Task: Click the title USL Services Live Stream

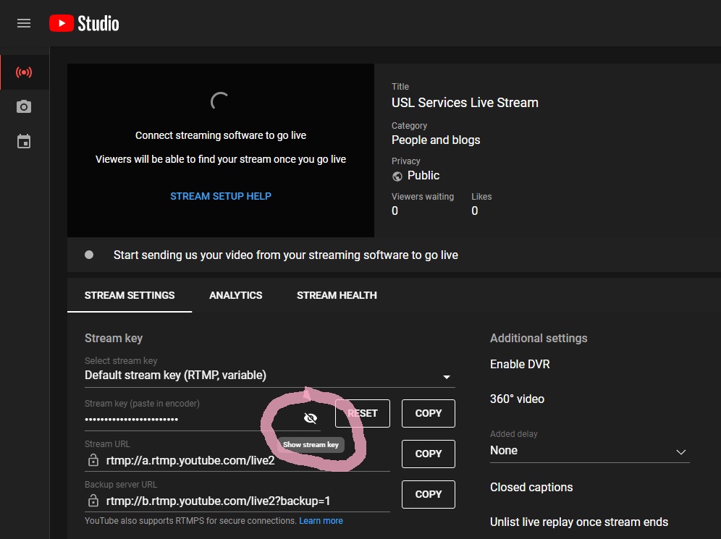Action: point(465,103)
